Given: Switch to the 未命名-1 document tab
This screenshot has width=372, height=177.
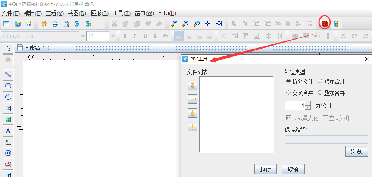Looking at the screenshot, I should pos(31,48).
